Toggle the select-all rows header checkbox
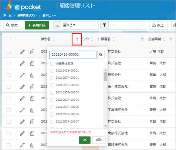176x150 pixels. (9, 39)
